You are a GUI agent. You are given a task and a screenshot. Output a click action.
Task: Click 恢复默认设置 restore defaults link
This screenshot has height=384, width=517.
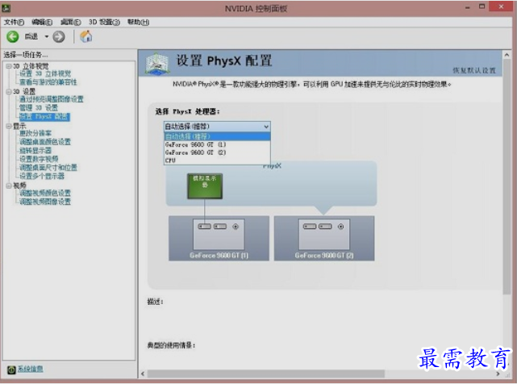(474, 70)
